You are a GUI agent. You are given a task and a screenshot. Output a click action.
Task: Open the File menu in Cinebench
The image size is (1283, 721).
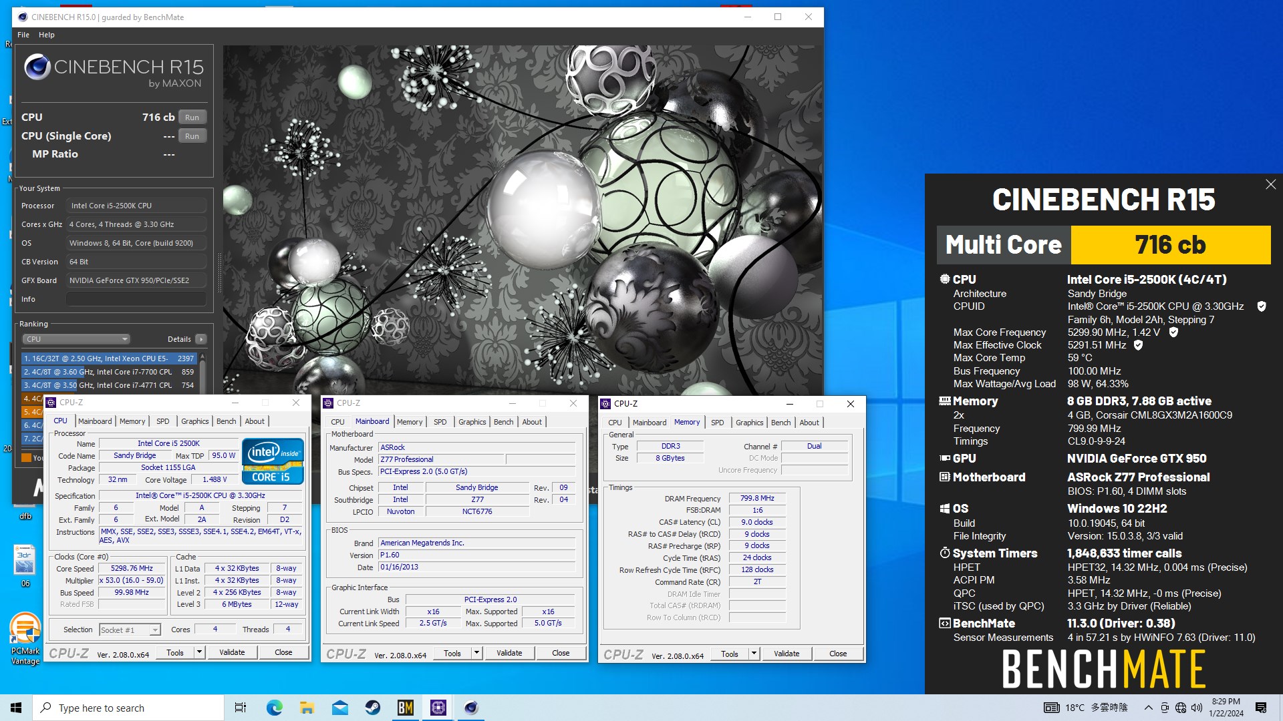[x=23, y=35]
